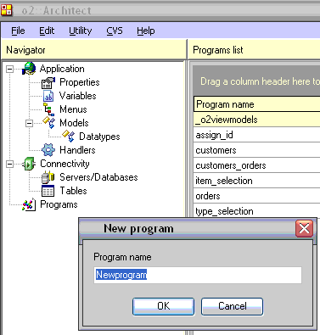Open the Utility menu
Screen dimensions: 320x335
pos(81,31)
